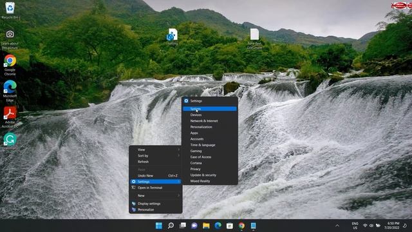Open Task View from the taskbar
This screenshot has height=232, width=412.
[x=183, y=226]
